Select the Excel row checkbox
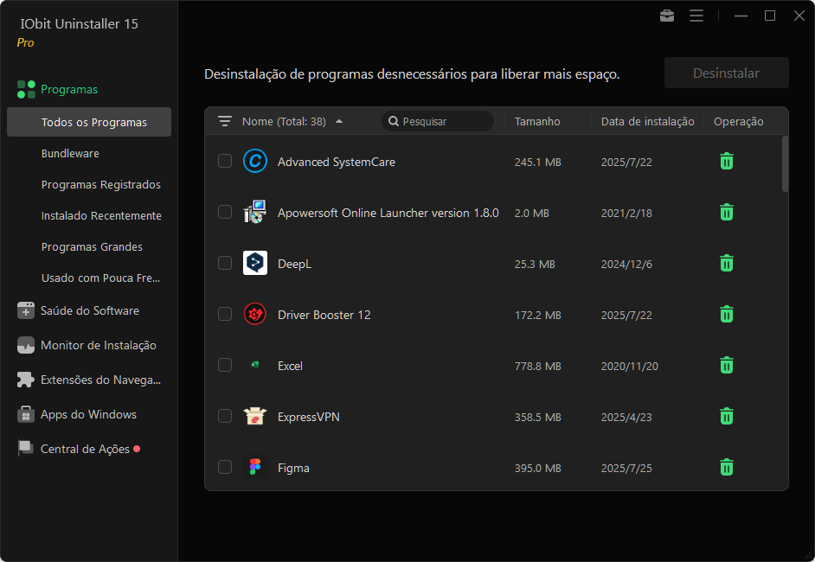This screenshot has width=815, height=562. [225, 366]
